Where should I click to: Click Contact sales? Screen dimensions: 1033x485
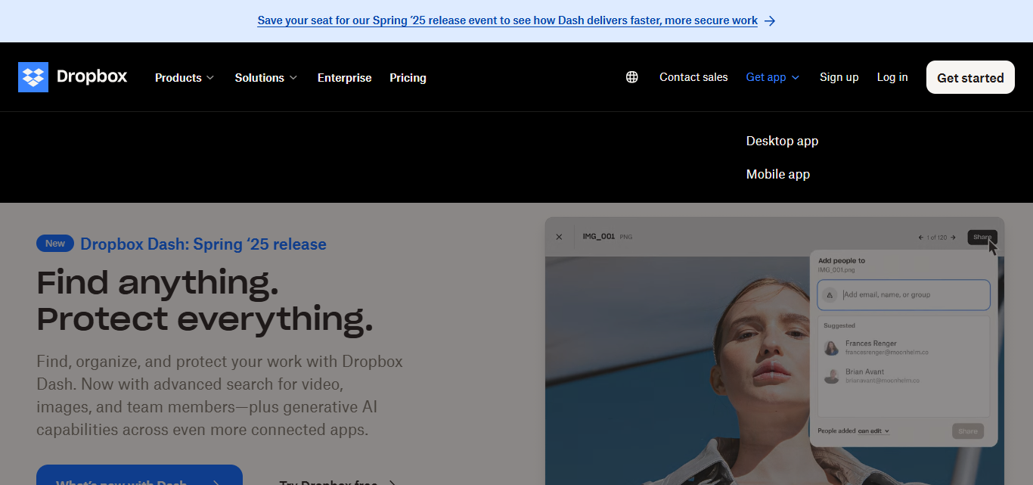[693, 77]
